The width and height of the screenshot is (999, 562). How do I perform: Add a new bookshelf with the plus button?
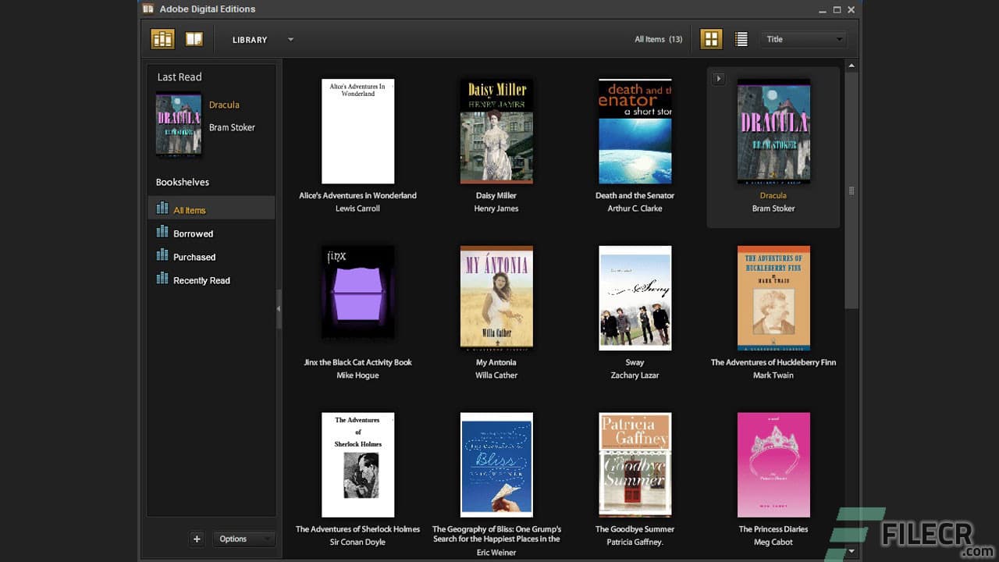point(197,539)
